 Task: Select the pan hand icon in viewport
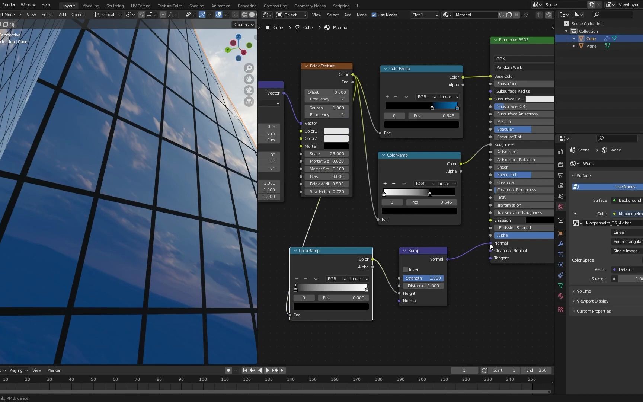coord(249,79)
